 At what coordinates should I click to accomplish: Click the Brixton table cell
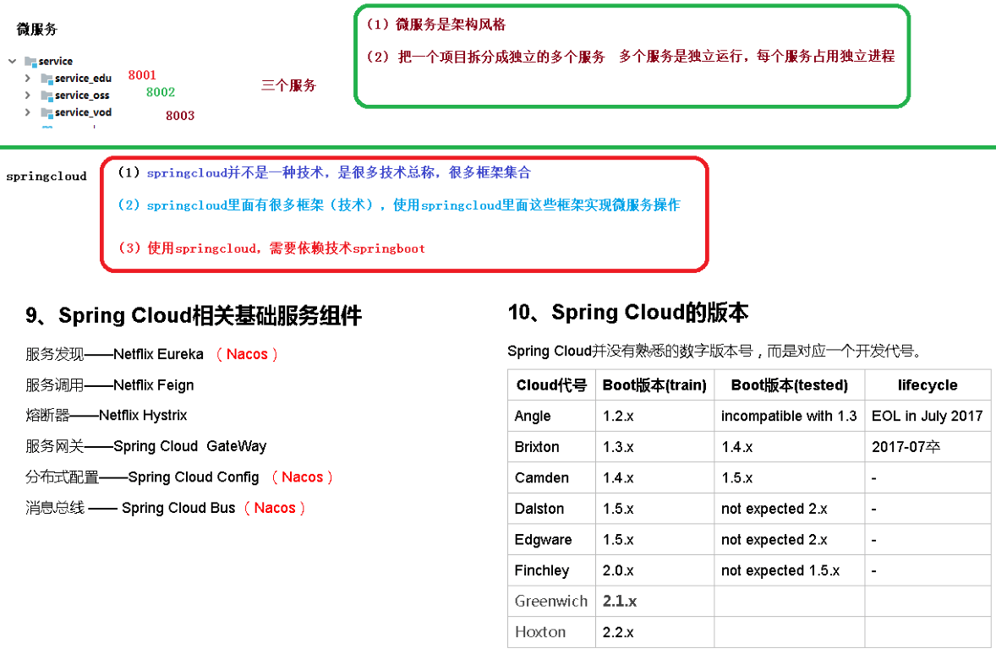click(551, 447)
